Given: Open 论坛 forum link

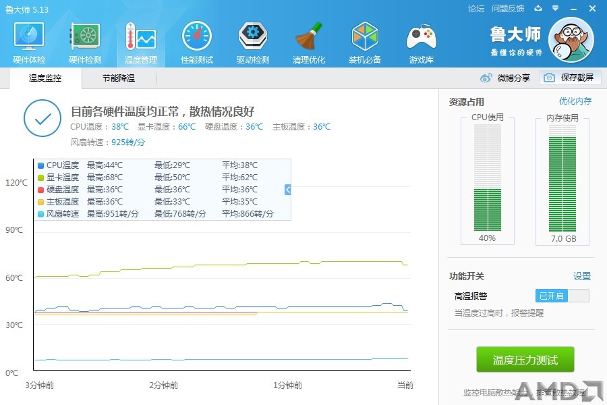Looking at the screenshot, I should (x=475, y=9).
